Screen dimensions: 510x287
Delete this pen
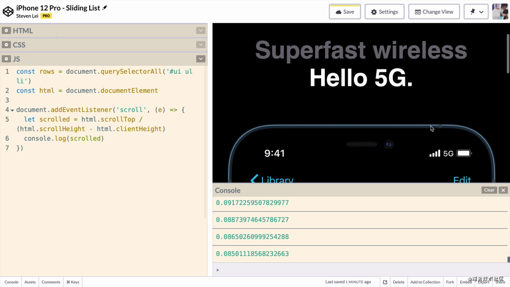tap(399, 282)
